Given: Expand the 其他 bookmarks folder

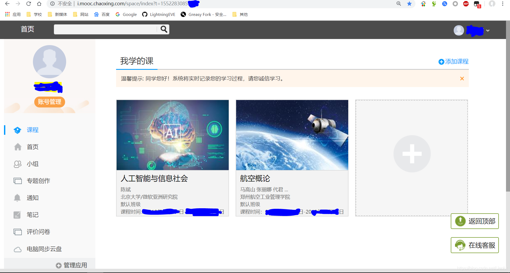Looking at the screenshot, I should pyautogui.click(x=240, y=14).
